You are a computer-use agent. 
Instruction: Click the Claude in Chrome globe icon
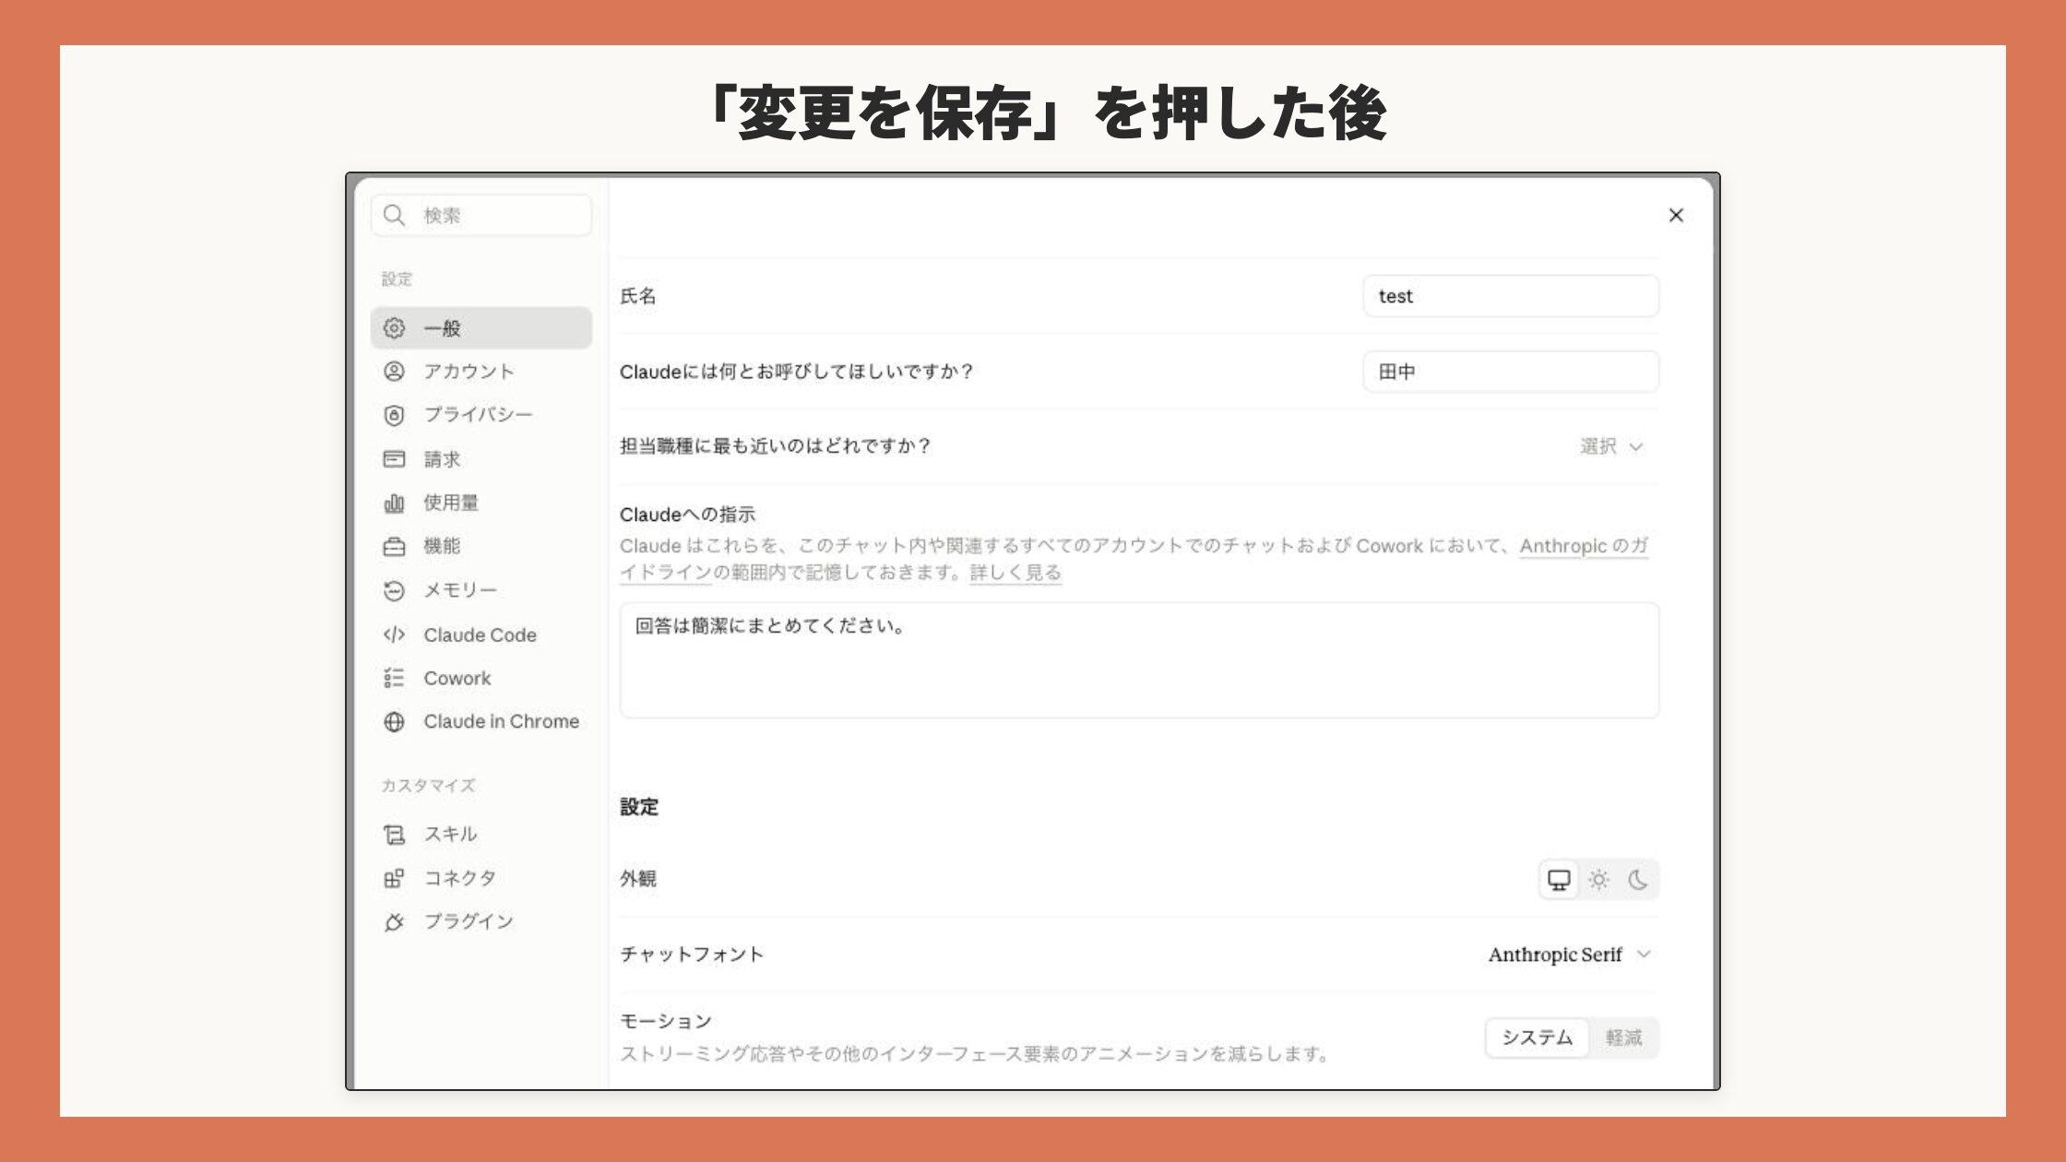394,721
